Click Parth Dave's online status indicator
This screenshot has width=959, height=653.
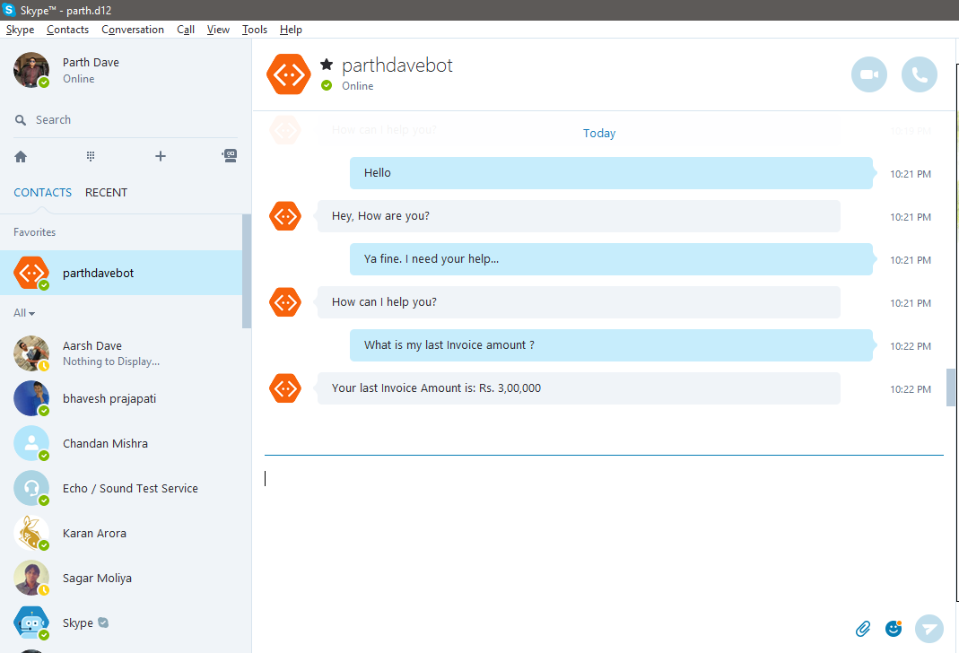tap(43, 83)
